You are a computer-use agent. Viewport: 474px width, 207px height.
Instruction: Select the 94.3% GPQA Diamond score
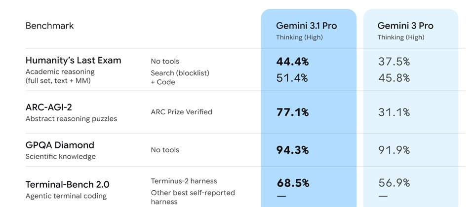[x=292, y=150]
